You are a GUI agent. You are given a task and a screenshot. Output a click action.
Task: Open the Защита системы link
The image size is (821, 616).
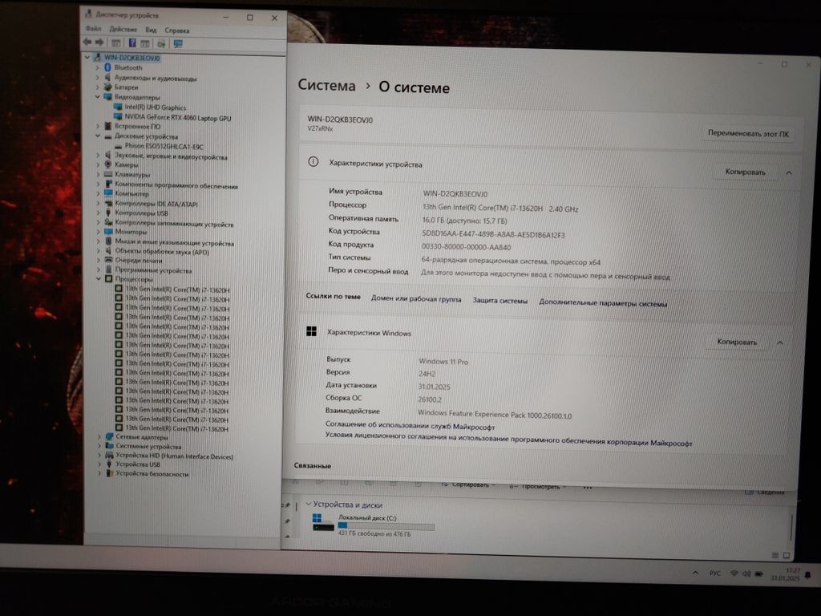[499, 302]
